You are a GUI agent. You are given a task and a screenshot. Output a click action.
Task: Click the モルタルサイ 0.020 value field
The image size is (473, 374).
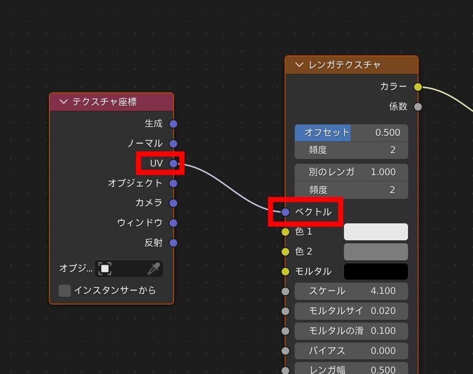click(352, 311)
